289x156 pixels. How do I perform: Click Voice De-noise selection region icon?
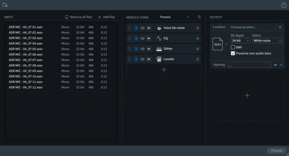coord(149,28)
